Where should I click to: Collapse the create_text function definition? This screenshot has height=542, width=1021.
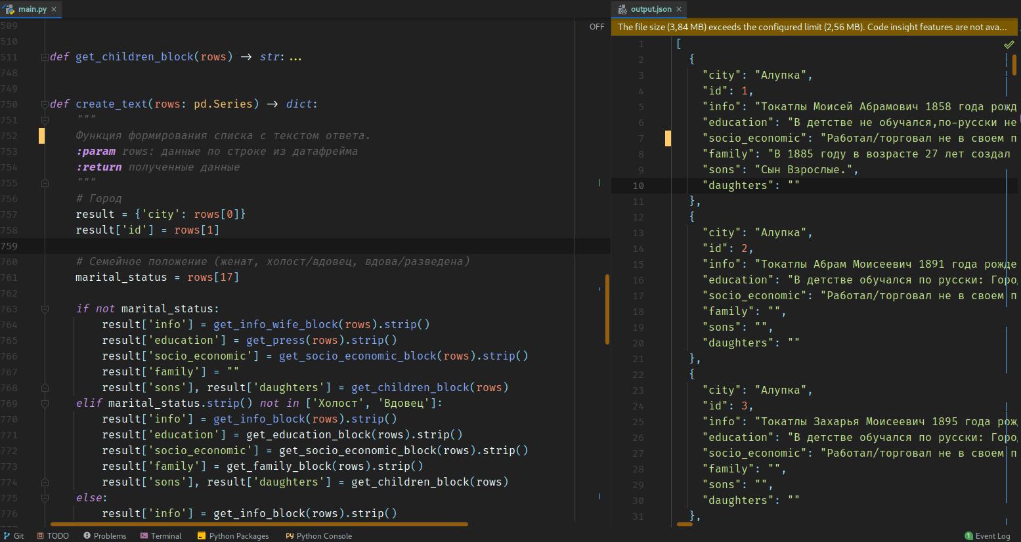pyautogui.click(x=45, y=104)
